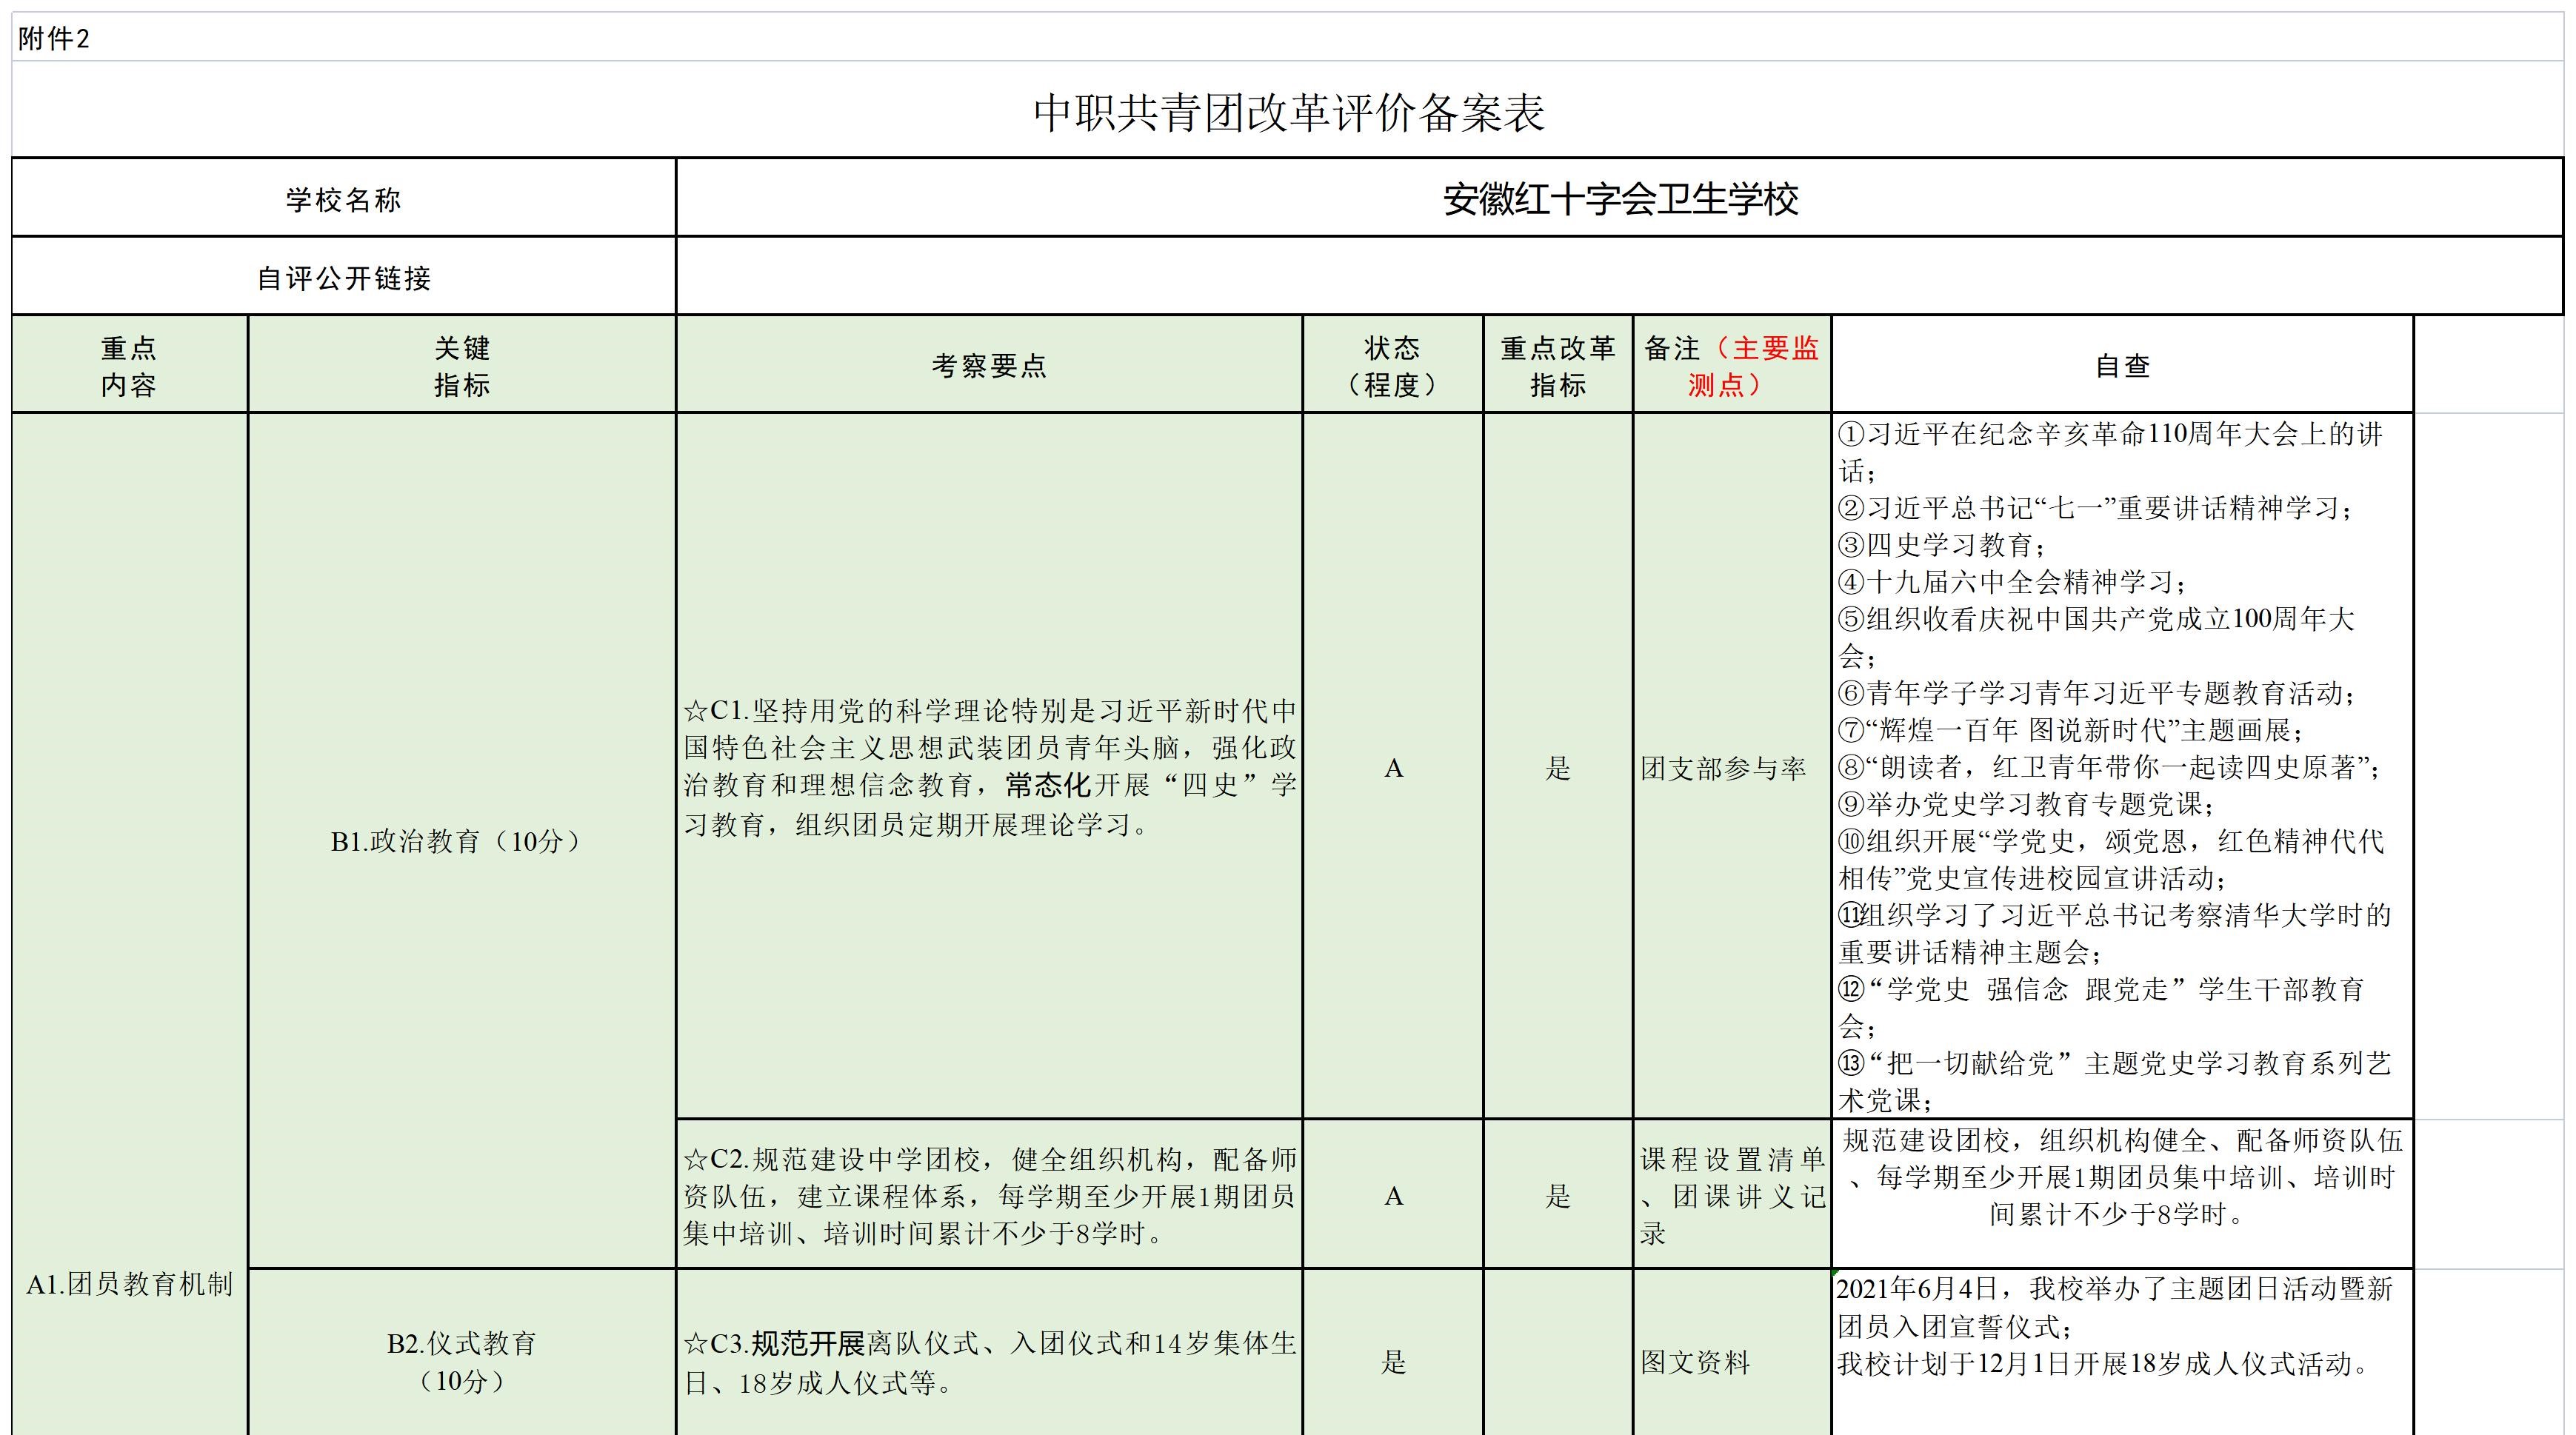Select the 重点改革指标 header cell
Image resolution: width=2576 pixels, height=1435 pixels.
click(x=1557, y=366)
